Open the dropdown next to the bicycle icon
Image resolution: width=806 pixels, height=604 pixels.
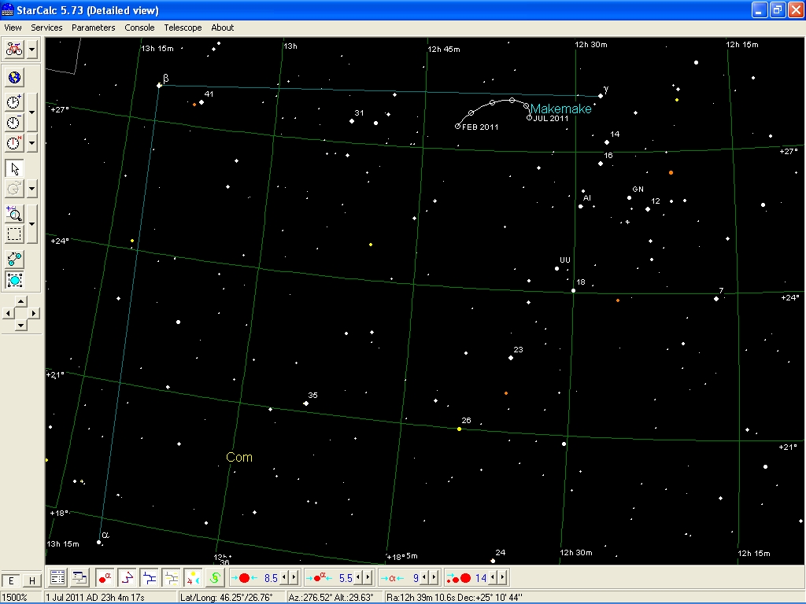tap(31, 50)
